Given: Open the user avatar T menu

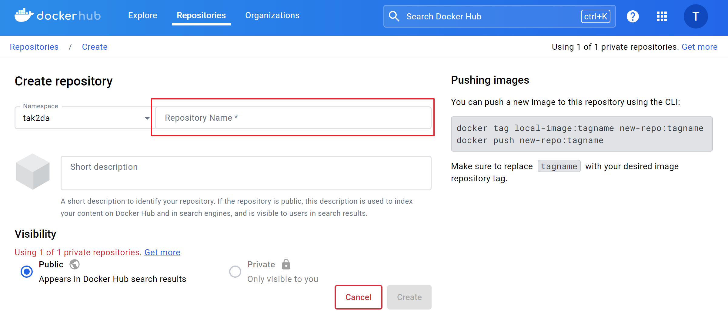Looking at the screenshot, I should click(696, 16).
